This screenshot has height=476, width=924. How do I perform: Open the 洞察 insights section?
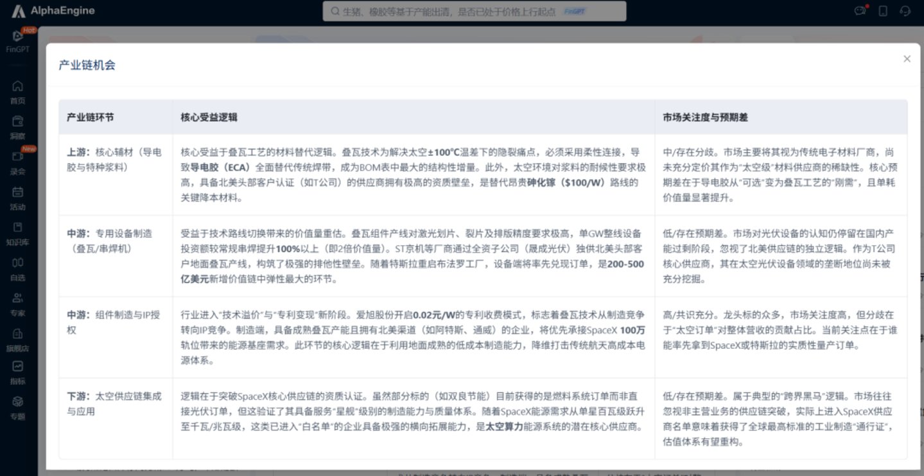click(x=18, y=127)
